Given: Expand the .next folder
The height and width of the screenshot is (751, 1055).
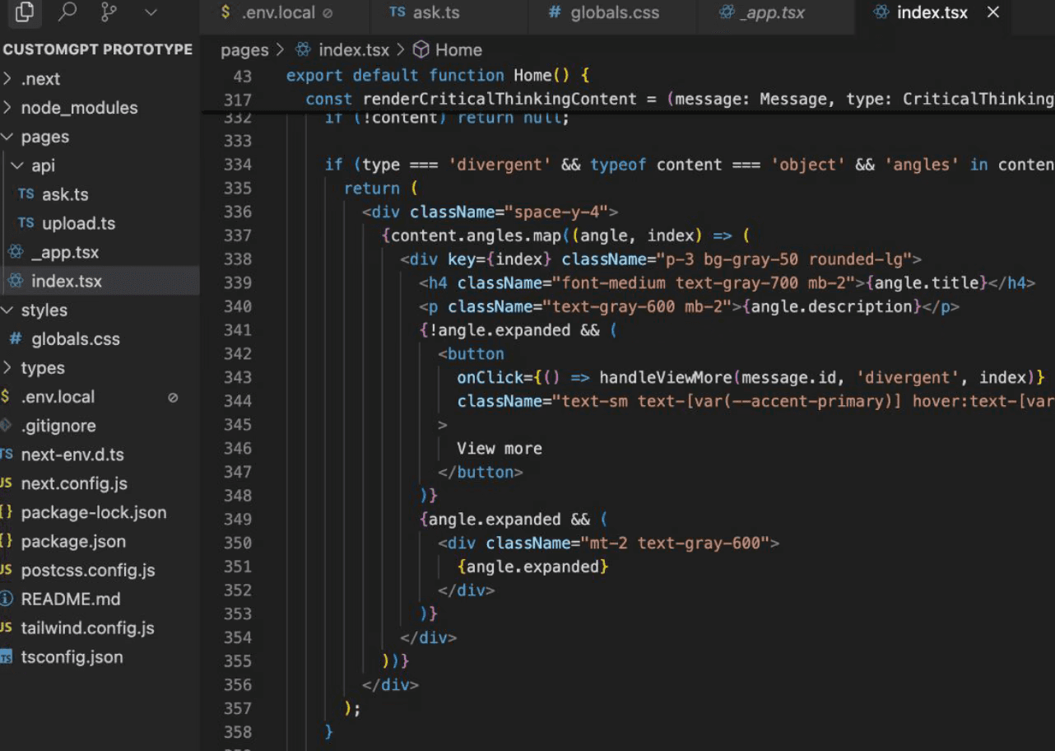Looking at the screenshot, I should coord(40,79).
